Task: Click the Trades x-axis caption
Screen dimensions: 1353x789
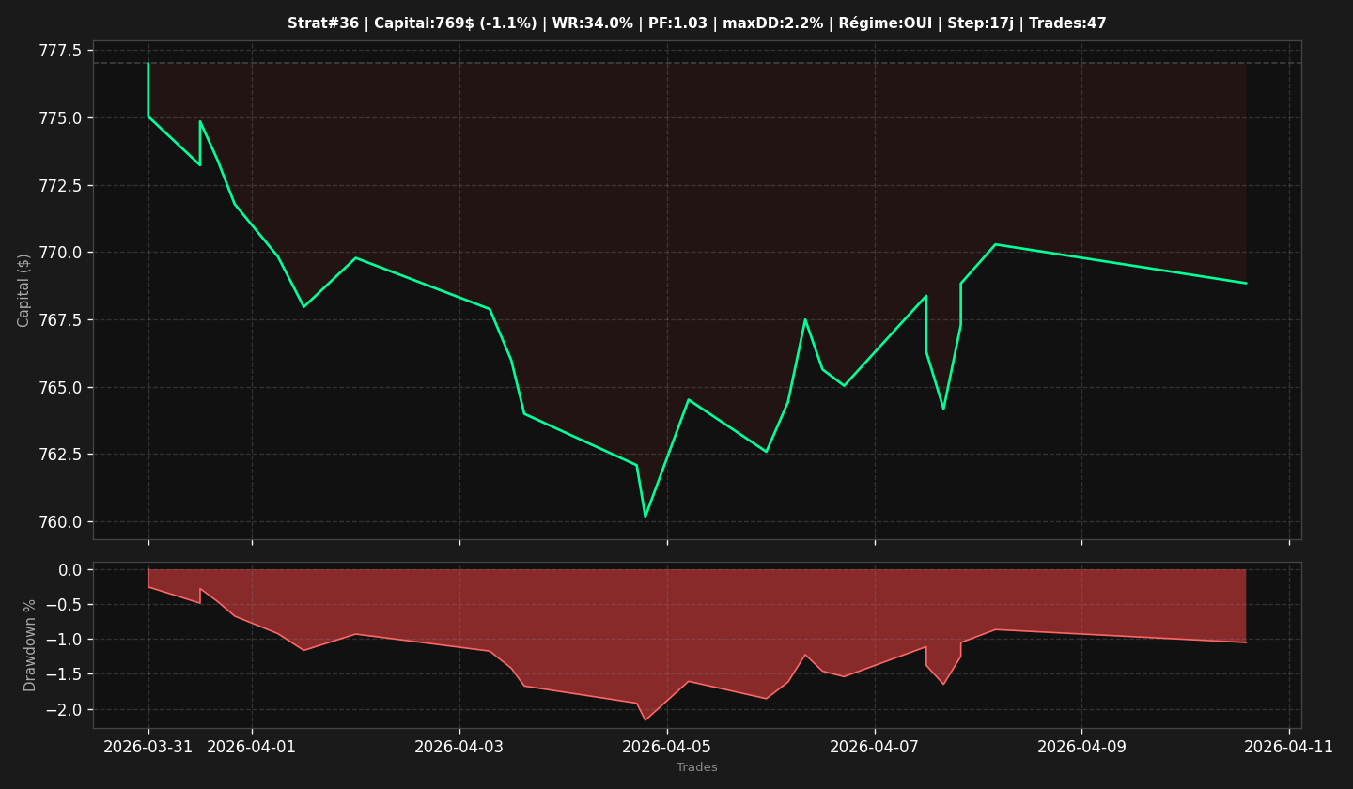Action: [x=697, y=768]
